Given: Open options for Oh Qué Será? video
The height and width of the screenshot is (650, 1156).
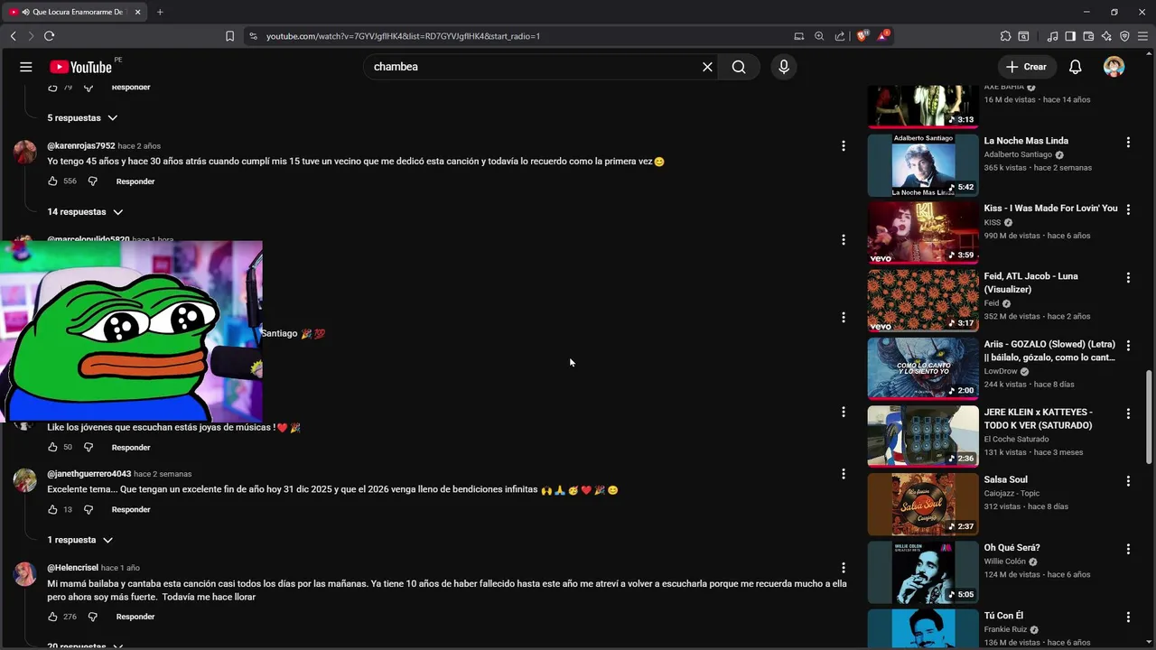Looking at the screenshot, I should tap(1128, 549).
